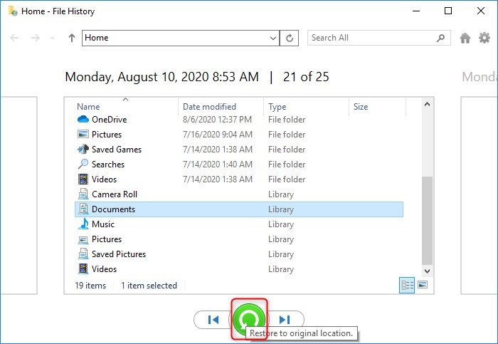498x344 pixels.
Task: Switch to large icons view layout
Action: (x=423, y=285)
